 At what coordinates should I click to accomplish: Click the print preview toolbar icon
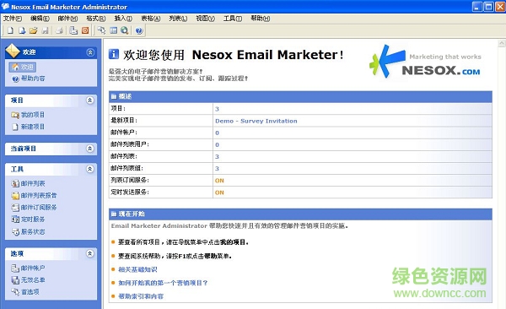coord(73,30)
